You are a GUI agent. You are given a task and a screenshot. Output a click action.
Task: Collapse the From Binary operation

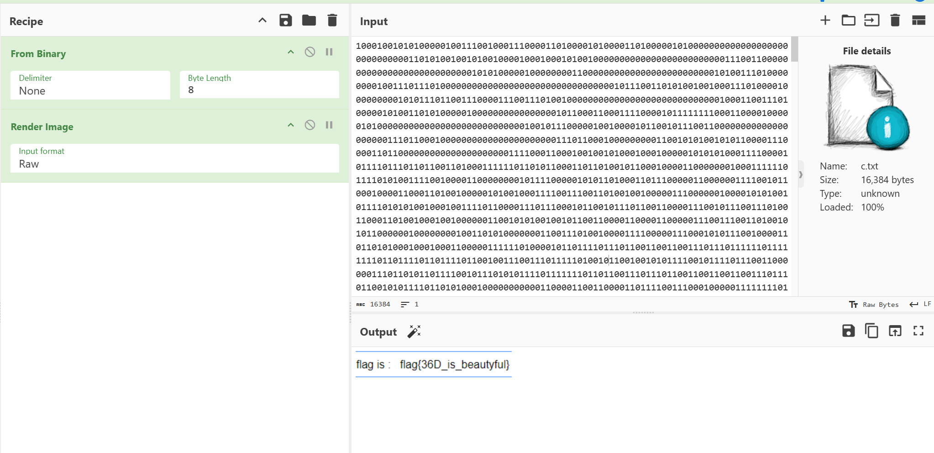291,52
